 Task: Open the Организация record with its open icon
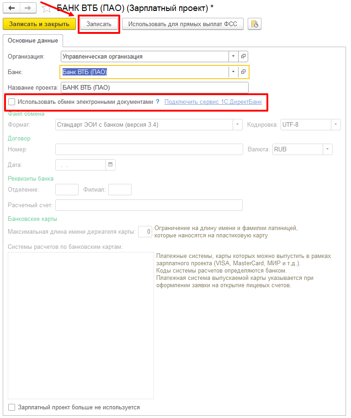[243, 56]
